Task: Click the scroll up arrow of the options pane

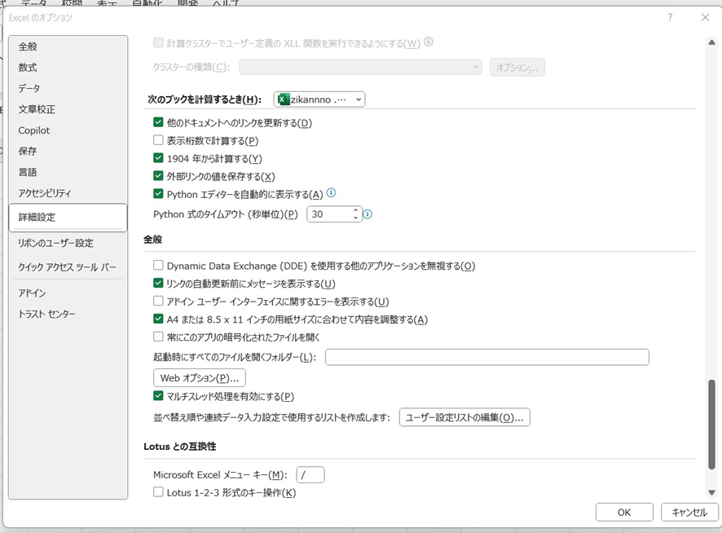Action: [711, 42]
